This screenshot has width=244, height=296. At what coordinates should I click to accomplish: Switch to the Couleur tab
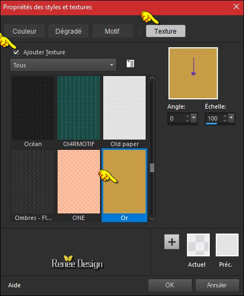[24, 31]
